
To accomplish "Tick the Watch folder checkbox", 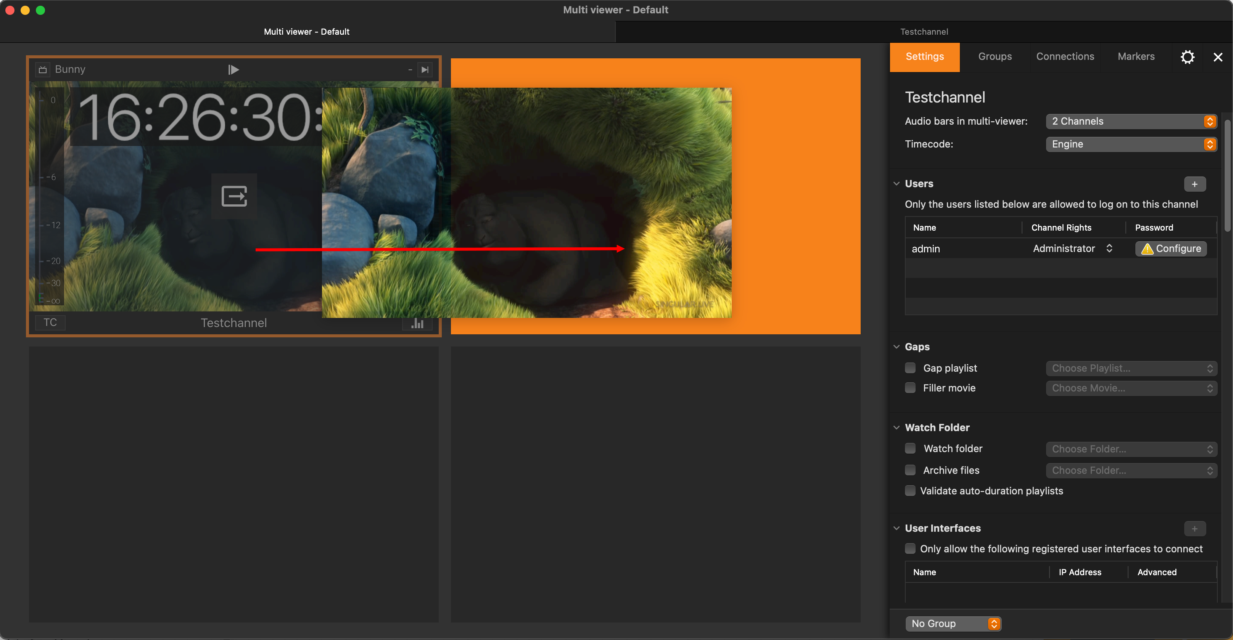I will click(x=910, y=449).
